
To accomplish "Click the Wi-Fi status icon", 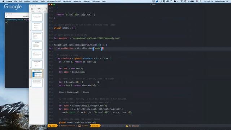I will point(182,1).
